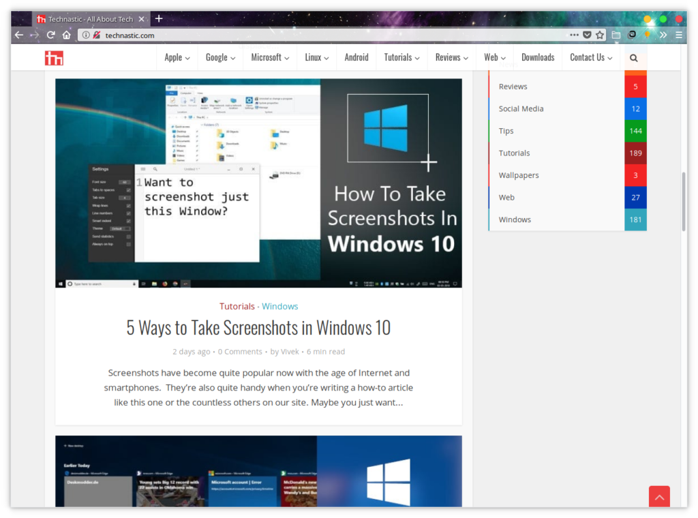Click the red scroll-to-top button
Image resolution: width=698 pixels, height=518 pixels.
pos(658,497)
